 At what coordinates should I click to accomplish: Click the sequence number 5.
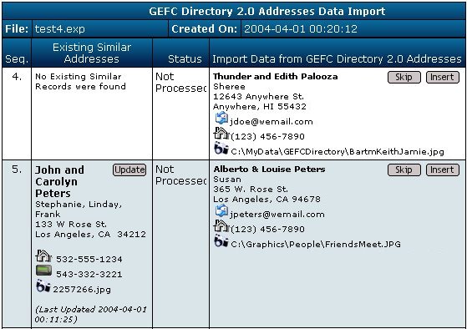point(17,170)
